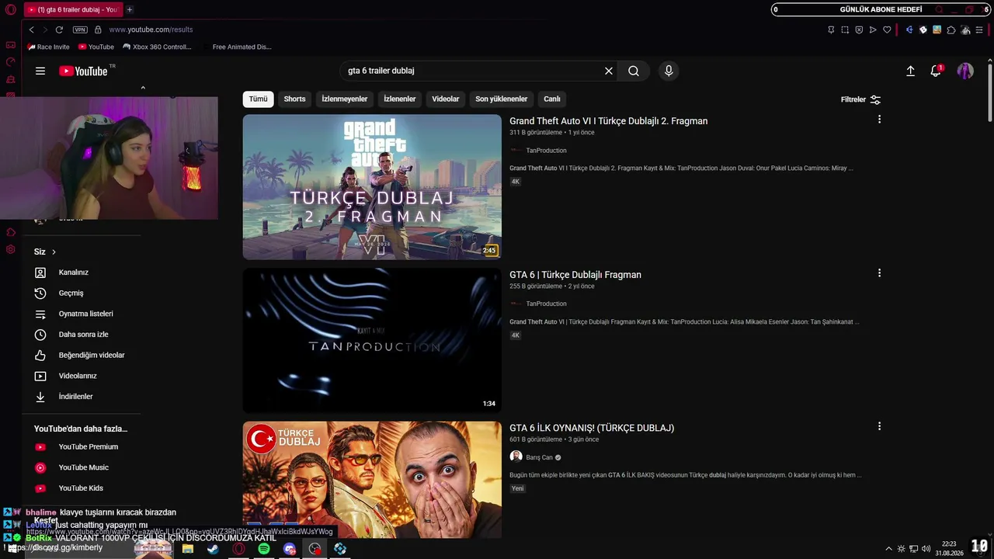The image size is (994, 559).
Task: Select the İzlenmeyenler filter chip
Action: [345, 99]
